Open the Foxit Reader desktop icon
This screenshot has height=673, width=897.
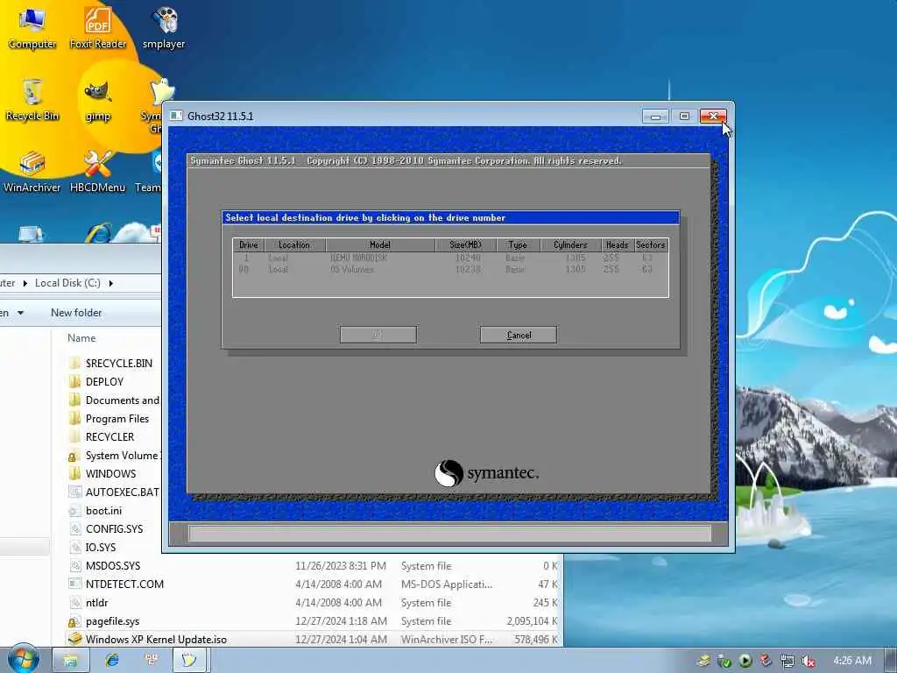tap(98, 27)
